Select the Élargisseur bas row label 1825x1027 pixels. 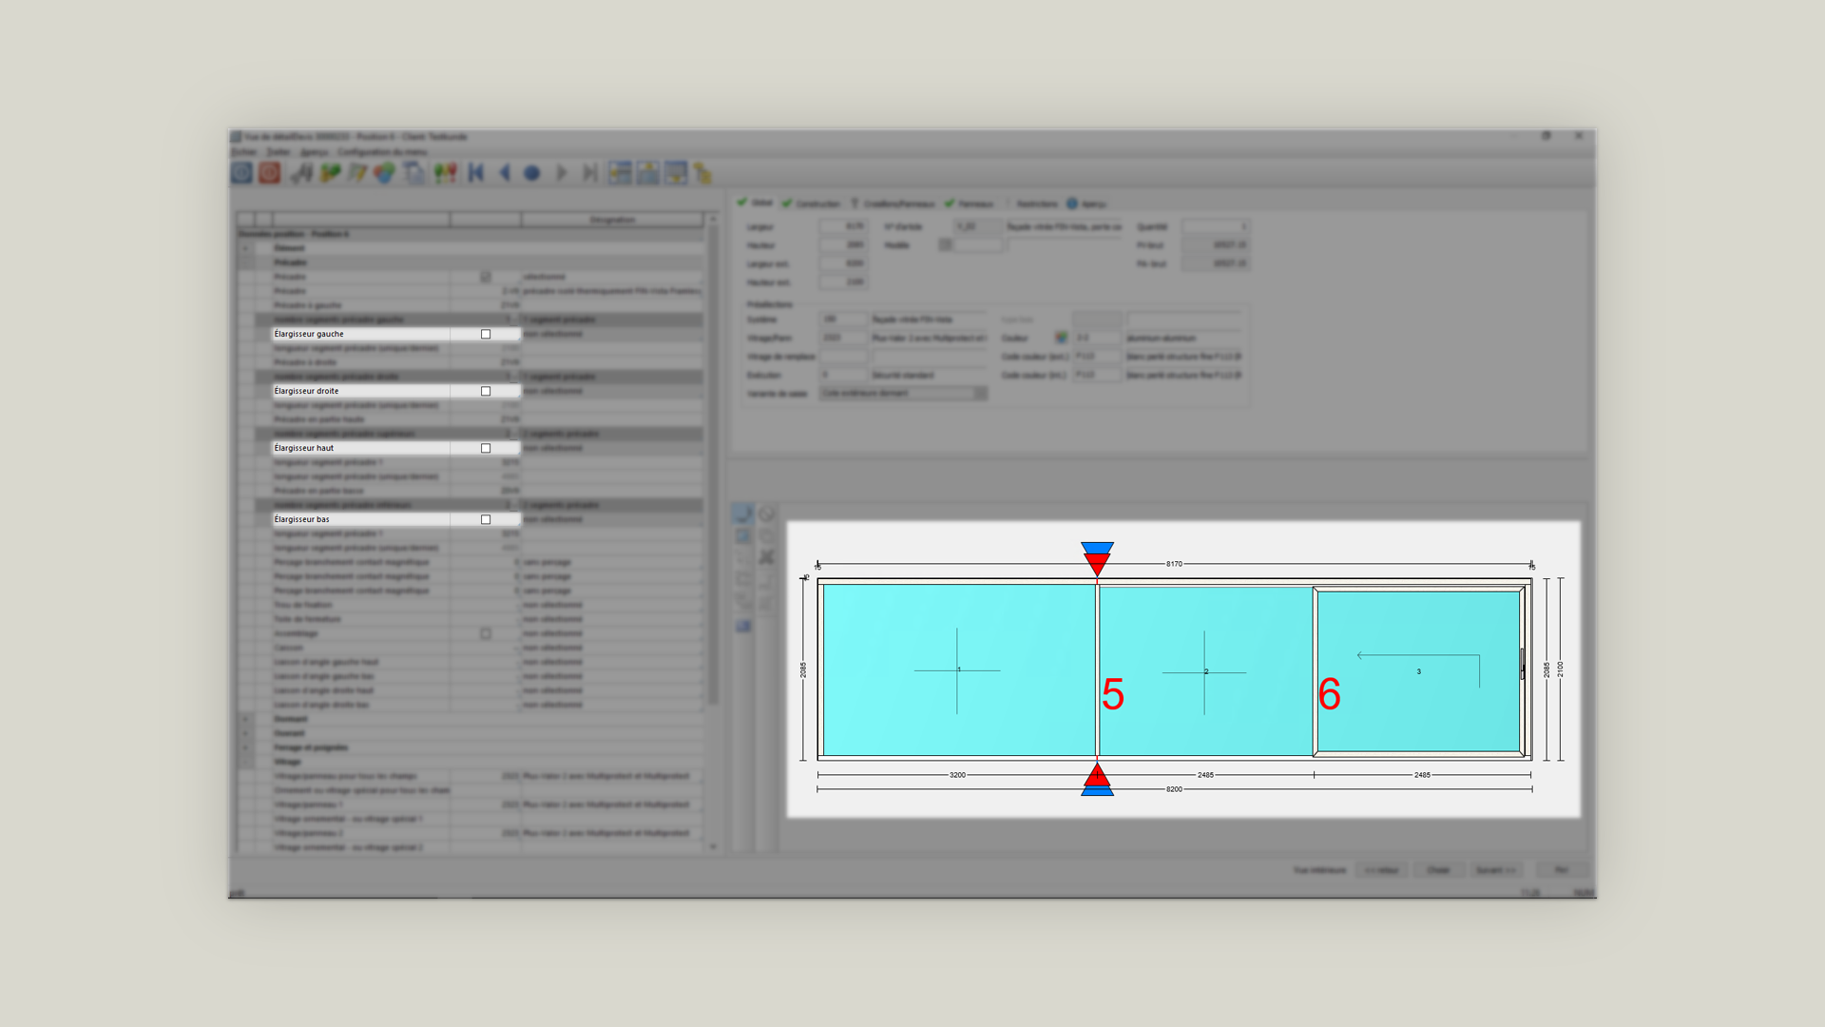pyautogui.click(x=301, y=519)
